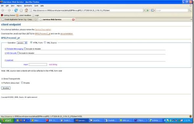Click the green Go arrow beside address bar

148,11
